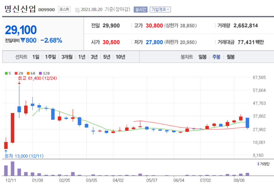Open the 기업개요 dropdown
This screenshot has height=186, width=274.
pos(160,9)
